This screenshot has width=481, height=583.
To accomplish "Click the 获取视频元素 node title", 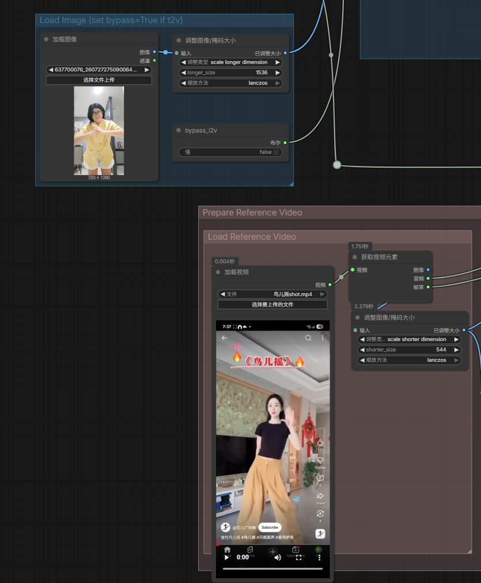I will coord(379,257).
